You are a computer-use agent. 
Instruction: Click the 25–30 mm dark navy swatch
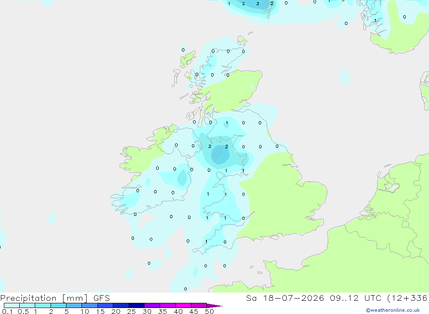click(136, 305)
